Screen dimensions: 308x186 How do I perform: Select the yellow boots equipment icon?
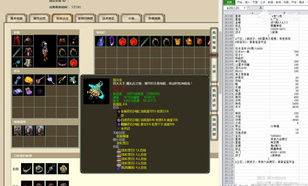pyautogui.click(x=28, y=63)
